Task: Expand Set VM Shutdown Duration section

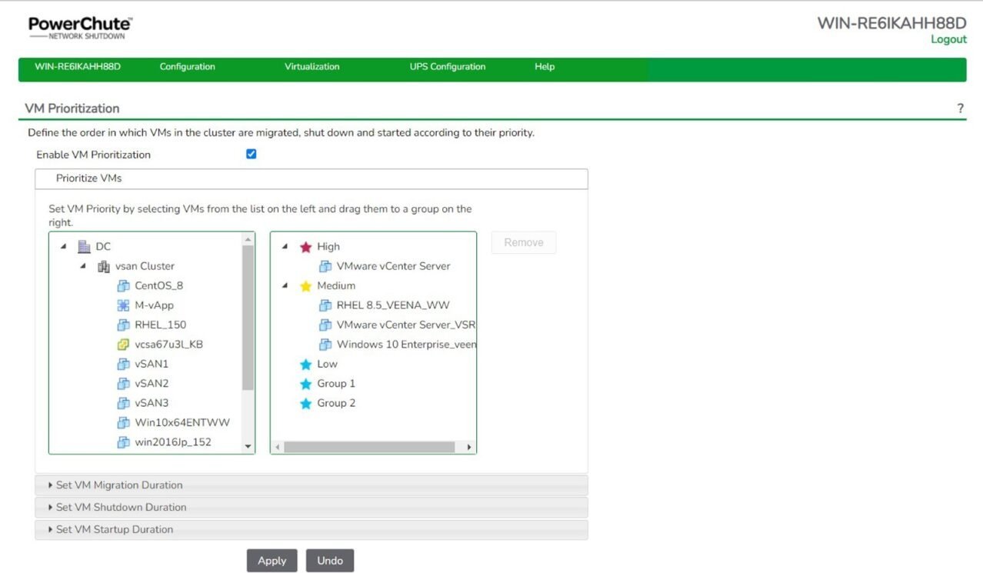Action: pos(312,508)
